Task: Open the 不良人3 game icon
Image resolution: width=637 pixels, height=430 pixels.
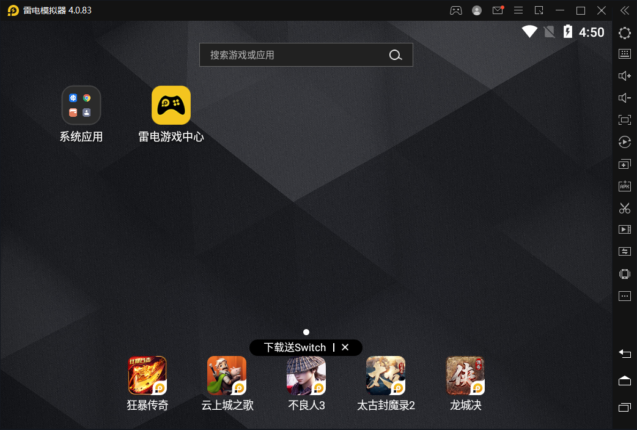Action: (306, 376)
